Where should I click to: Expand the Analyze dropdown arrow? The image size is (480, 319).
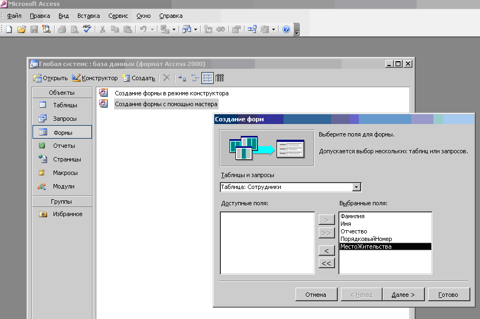click(195, 30)
